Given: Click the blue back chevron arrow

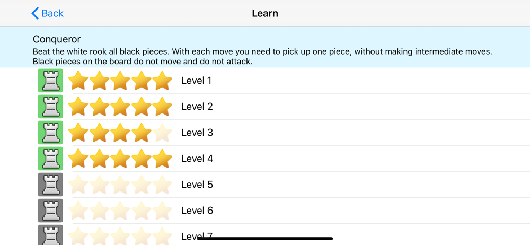Looking at the screenshot, I should [x=35, y=13].
